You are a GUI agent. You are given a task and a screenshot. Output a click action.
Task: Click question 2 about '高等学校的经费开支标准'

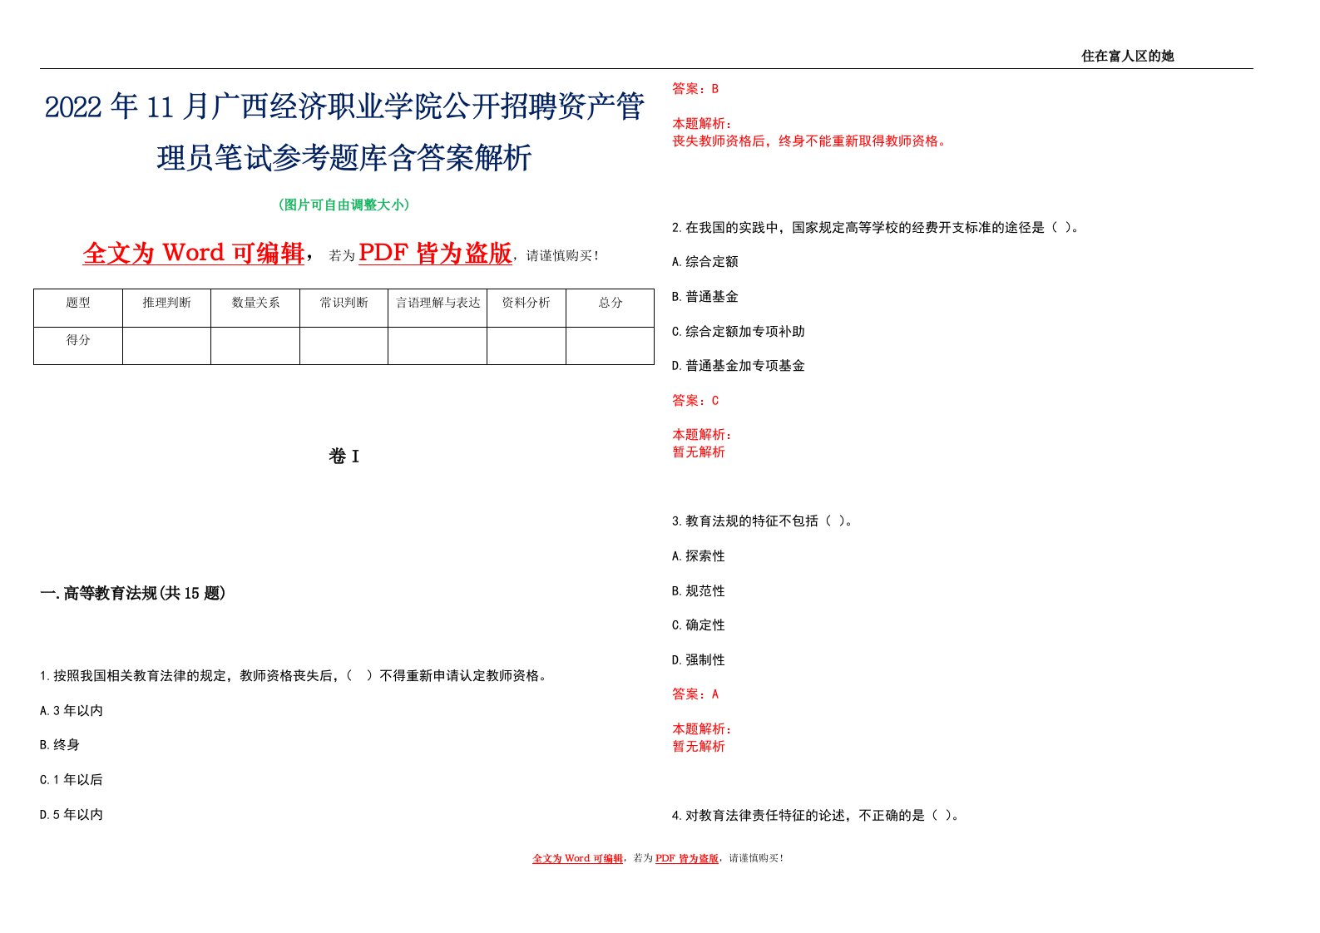point(877,227)
